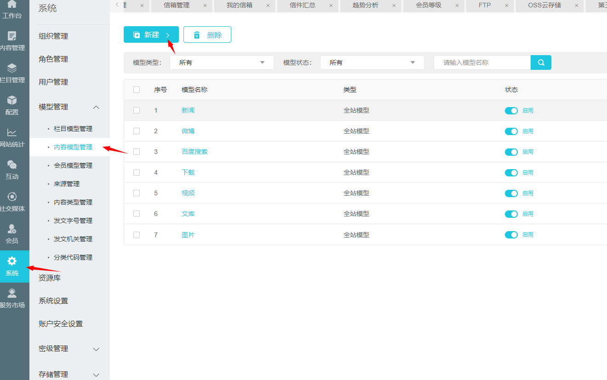Switch to the 趋势分析 tab

point(366,6)
